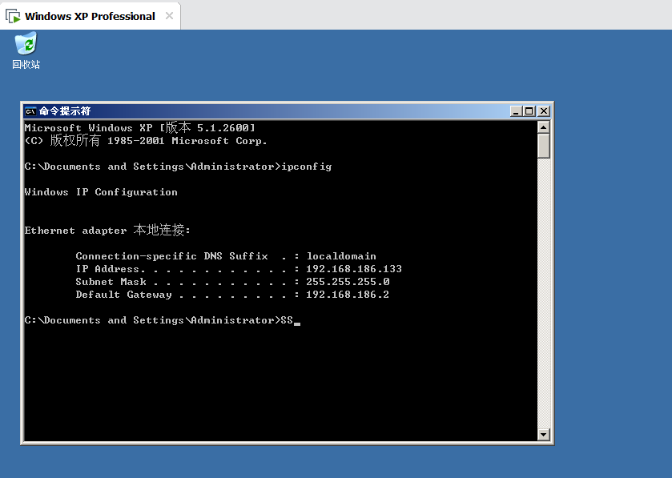Viewport: 672px width, 478px height.
Task: Click the scrollbar up arrow
Action: [543, 127]
